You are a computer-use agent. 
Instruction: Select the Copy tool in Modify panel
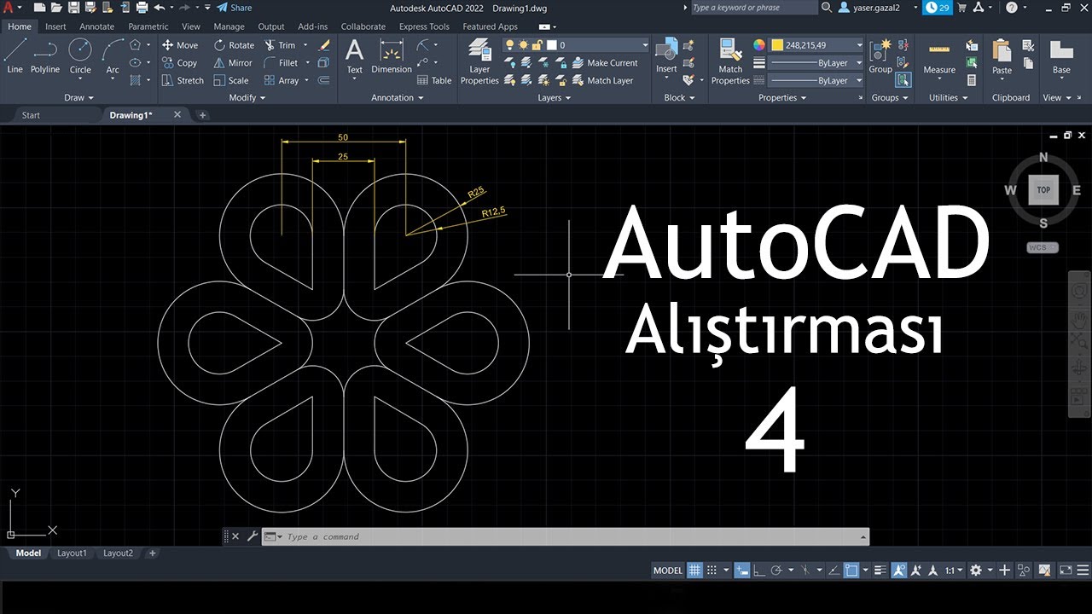click(x=180, y=63)
